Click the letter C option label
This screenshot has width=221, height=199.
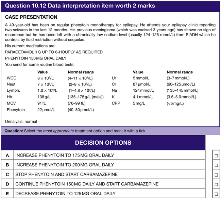click(x=7, y=175)
